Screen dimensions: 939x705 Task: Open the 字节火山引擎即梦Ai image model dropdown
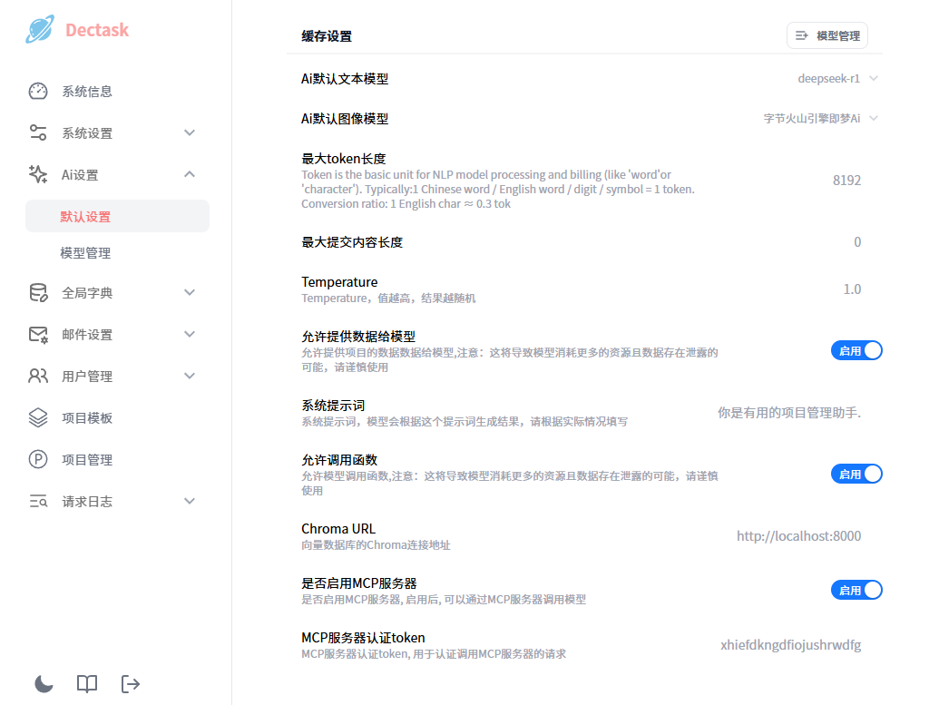click(x=821, y=118)
